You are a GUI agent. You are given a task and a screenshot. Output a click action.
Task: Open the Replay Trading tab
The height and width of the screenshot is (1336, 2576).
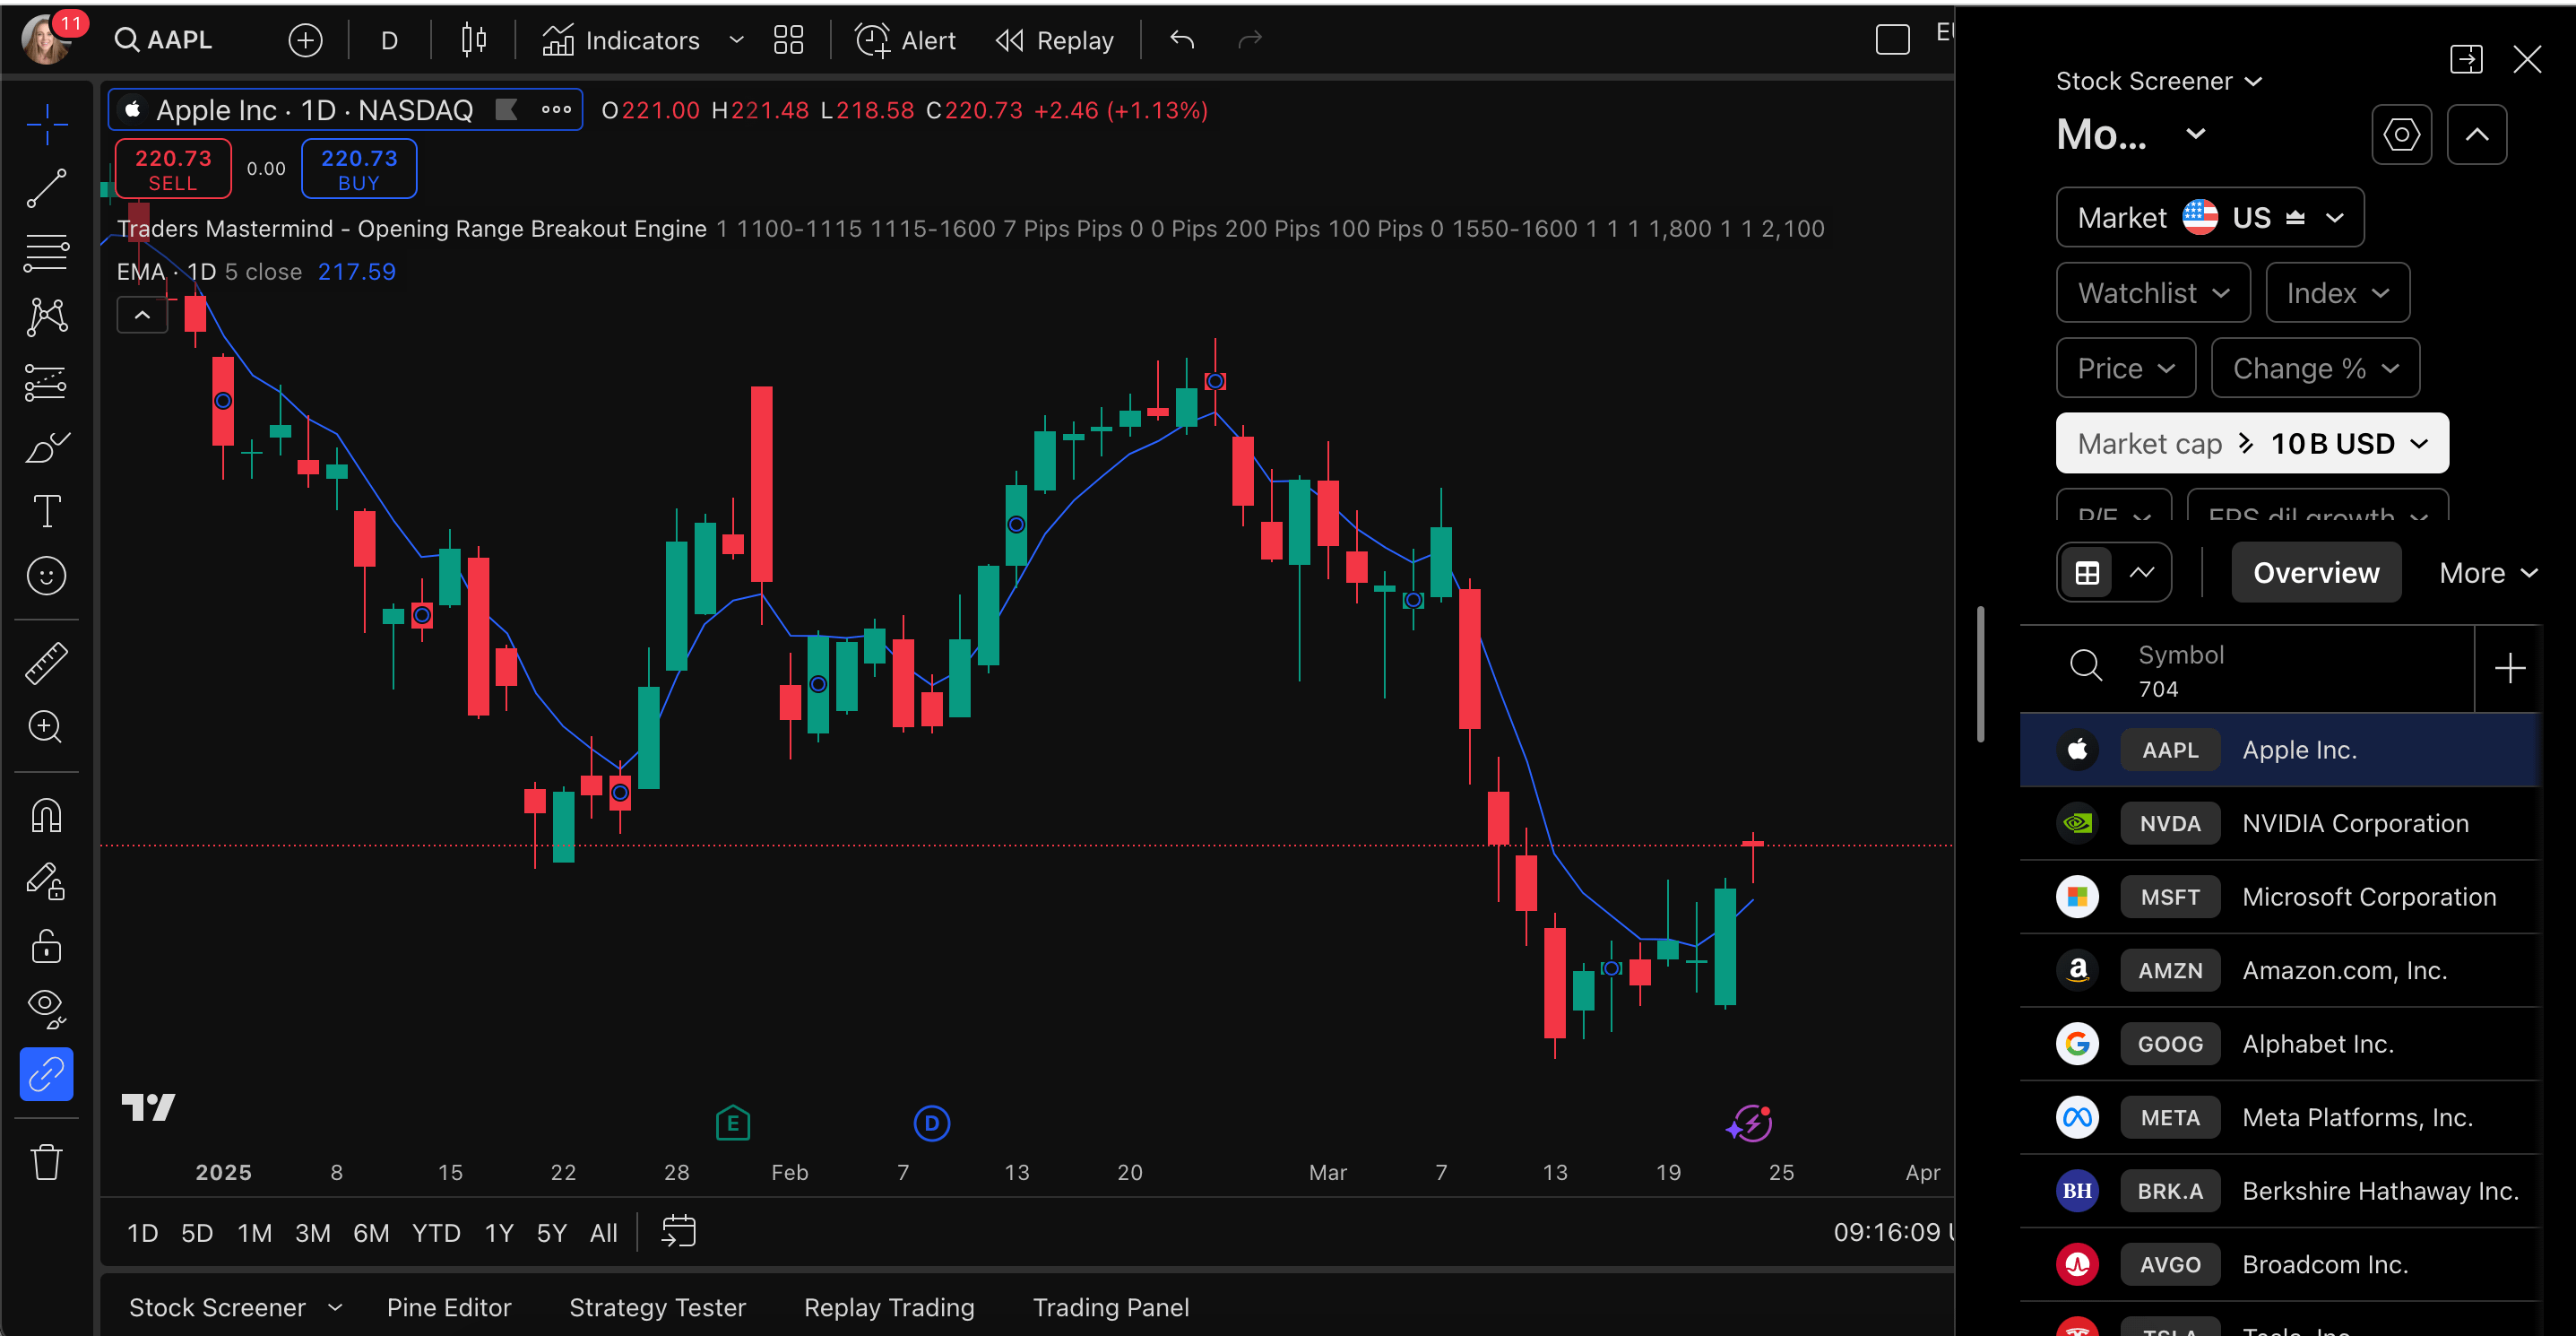889,1307
